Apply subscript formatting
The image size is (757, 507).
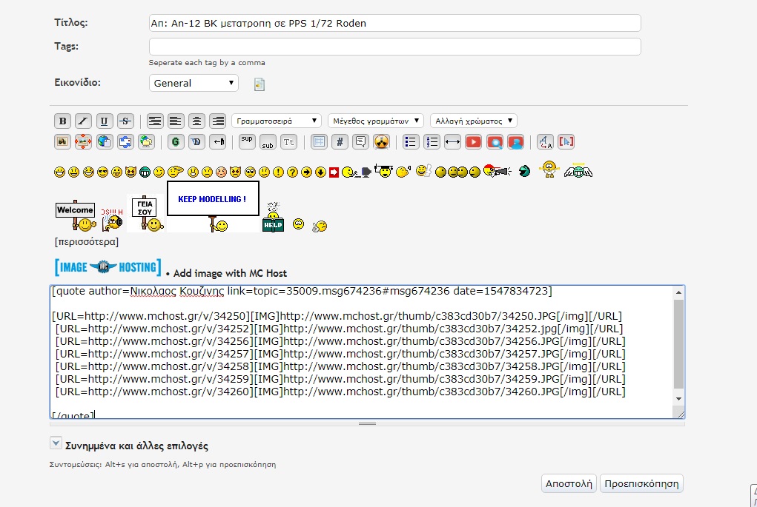[268, 141]
